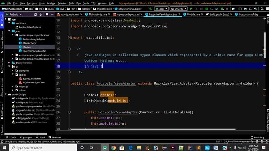Collapse the layout folder
This screenshot has height=151, width=269.
[13, 75]
